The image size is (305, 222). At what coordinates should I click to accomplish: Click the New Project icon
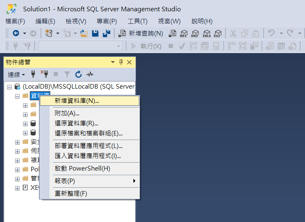(49, 33)
